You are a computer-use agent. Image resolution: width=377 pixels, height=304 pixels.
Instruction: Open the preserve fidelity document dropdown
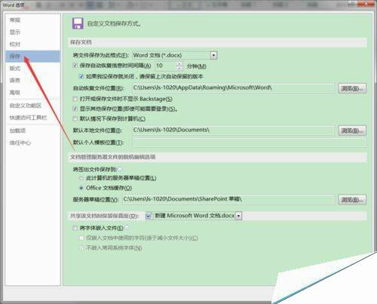tap(238, 216)
